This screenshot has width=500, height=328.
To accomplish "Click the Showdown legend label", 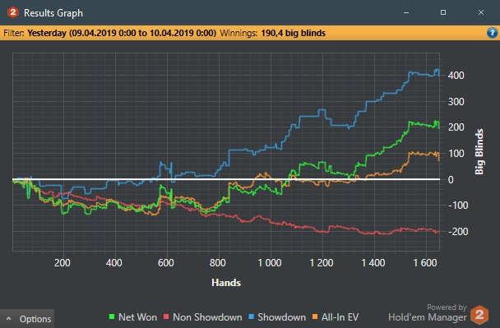I will click(281, 317).
